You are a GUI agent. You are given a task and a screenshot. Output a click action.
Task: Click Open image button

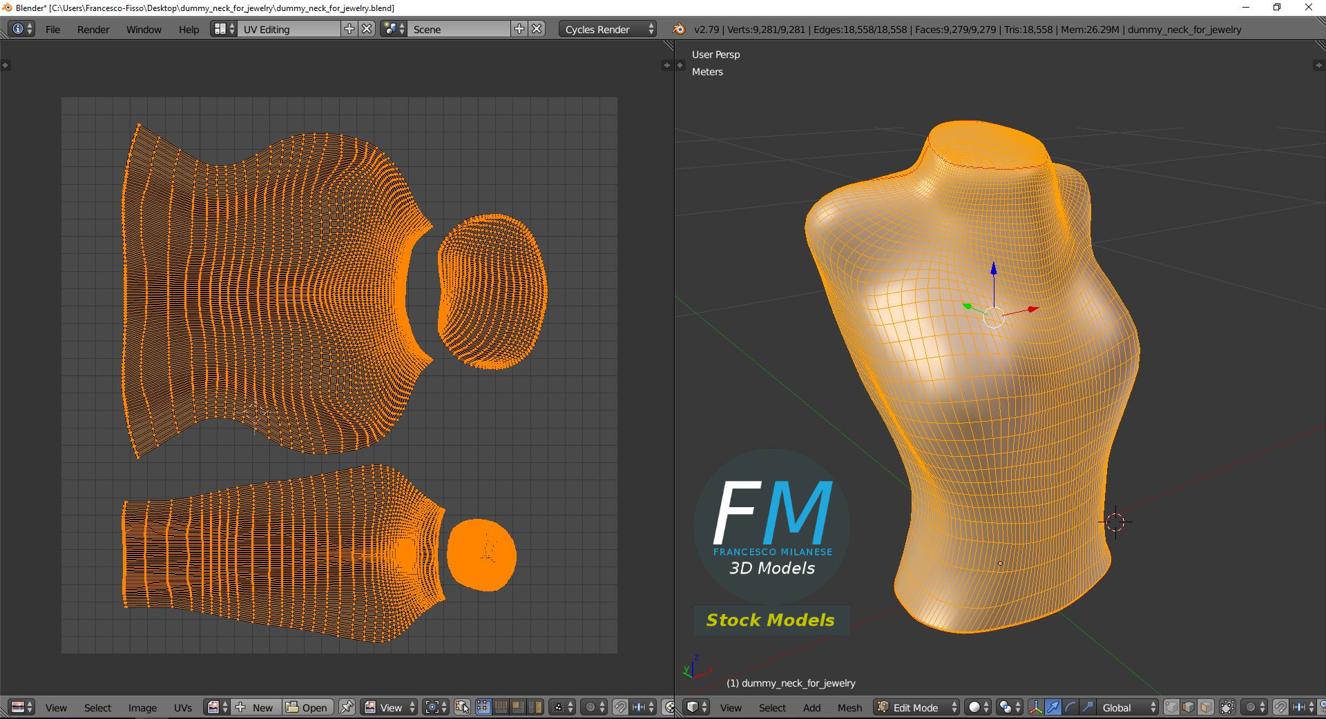coord(307,707)
